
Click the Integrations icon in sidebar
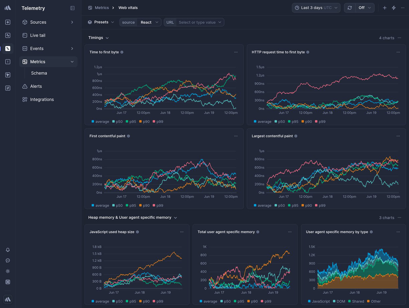[25, 99]
